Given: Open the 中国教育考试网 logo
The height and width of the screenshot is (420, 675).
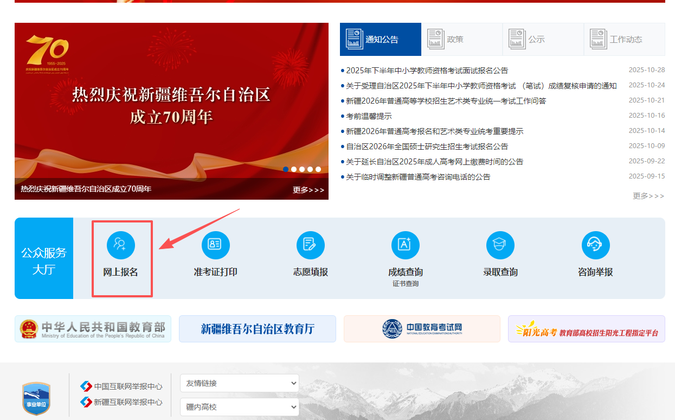Looking at the screenshot, I should point(421,328).
